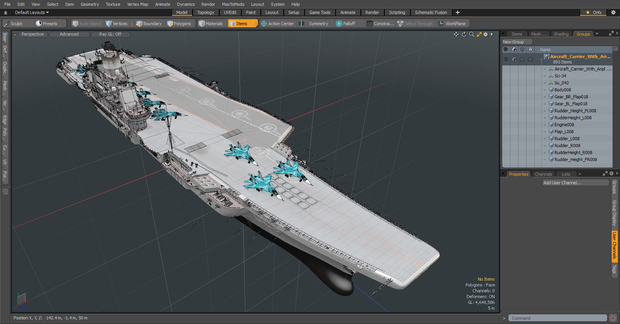Switch to Shading panel tab

[561, 34]
